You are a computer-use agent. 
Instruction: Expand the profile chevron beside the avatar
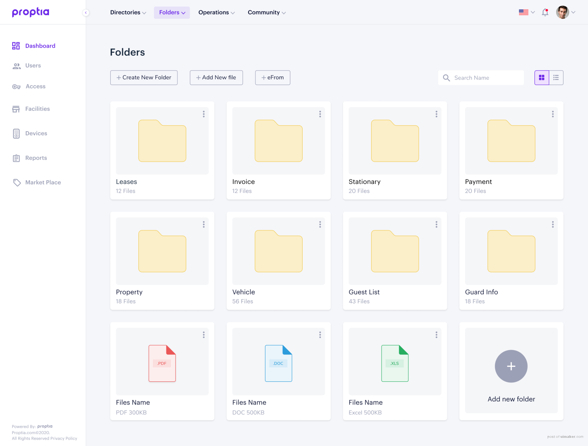pyautogui.click(x=574, y=12)
